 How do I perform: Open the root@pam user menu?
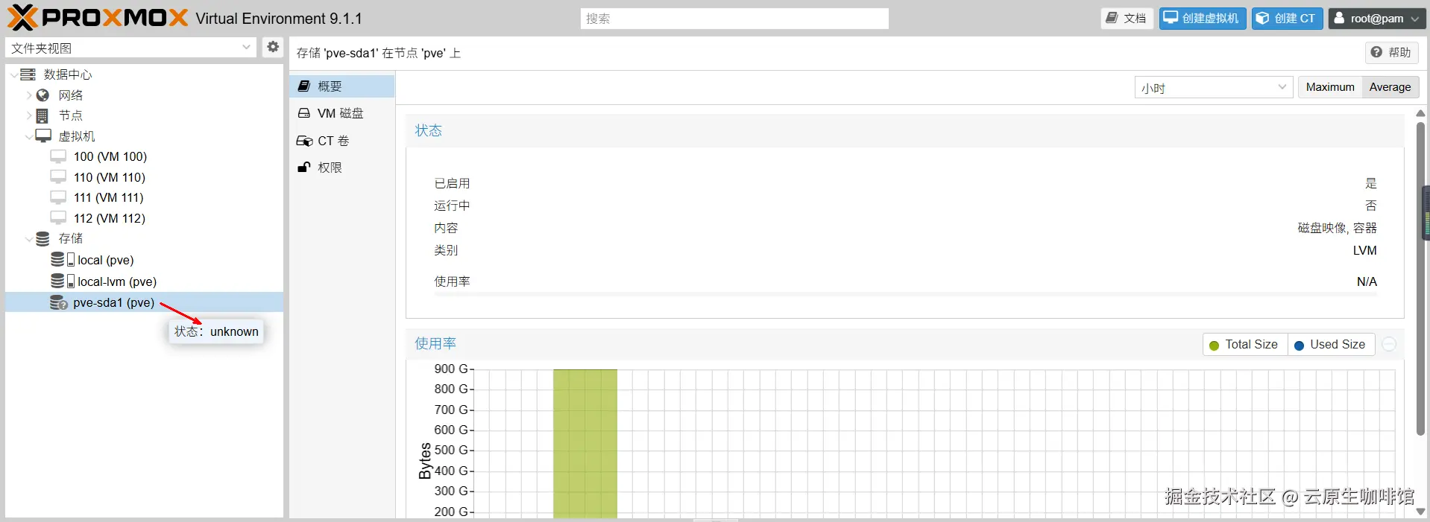pyautogui.click(x=1378, y=18)
